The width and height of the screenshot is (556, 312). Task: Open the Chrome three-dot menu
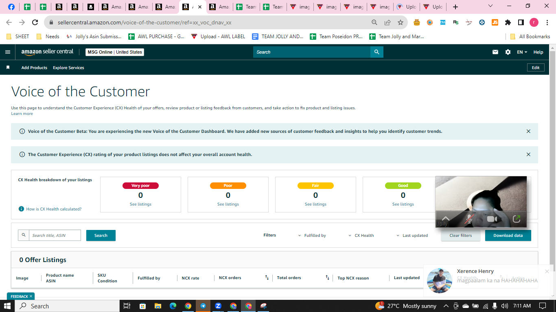[547, 23]
